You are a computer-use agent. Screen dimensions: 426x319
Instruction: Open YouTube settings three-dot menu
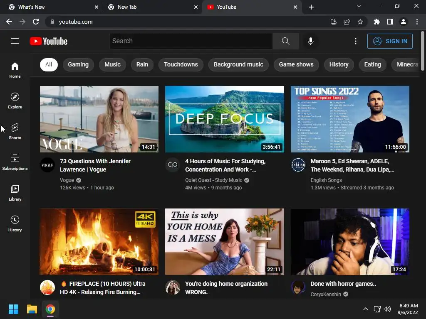click(x=356, y=41)
